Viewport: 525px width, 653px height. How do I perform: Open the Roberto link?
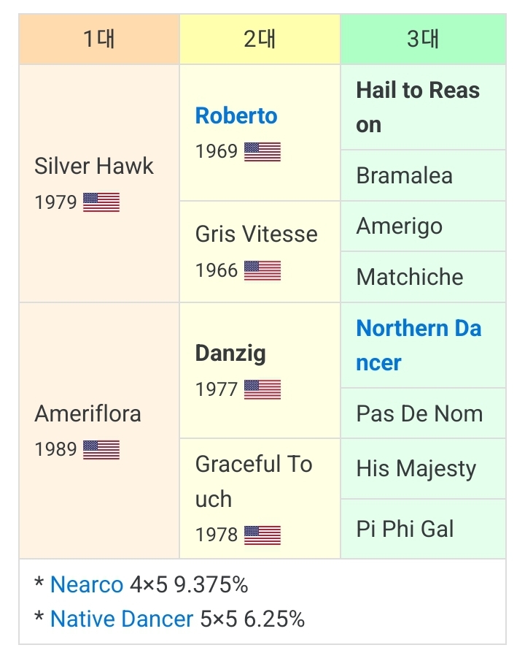236,115
